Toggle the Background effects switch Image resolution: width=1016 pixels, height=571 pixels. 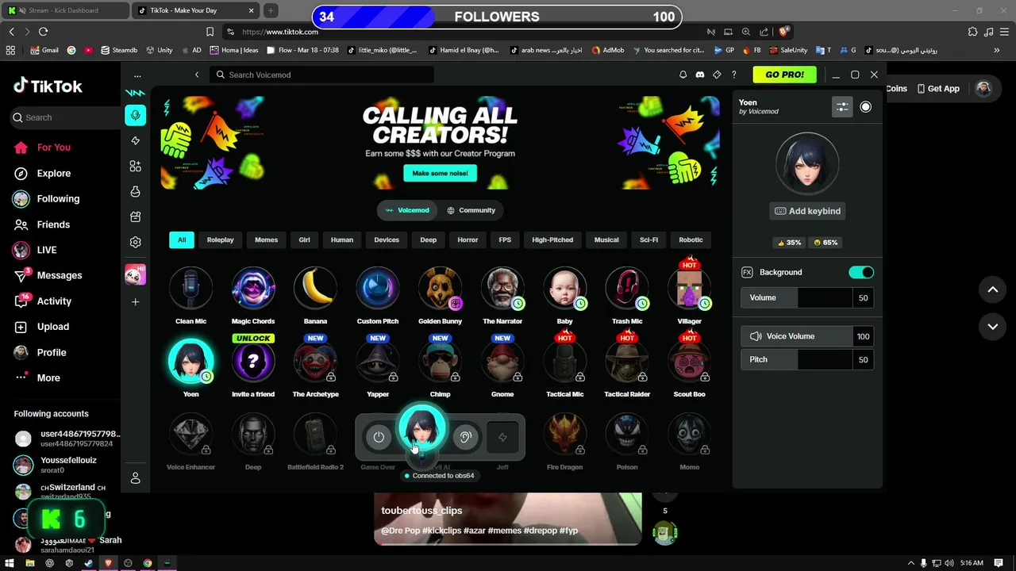(x=861, y=272)
